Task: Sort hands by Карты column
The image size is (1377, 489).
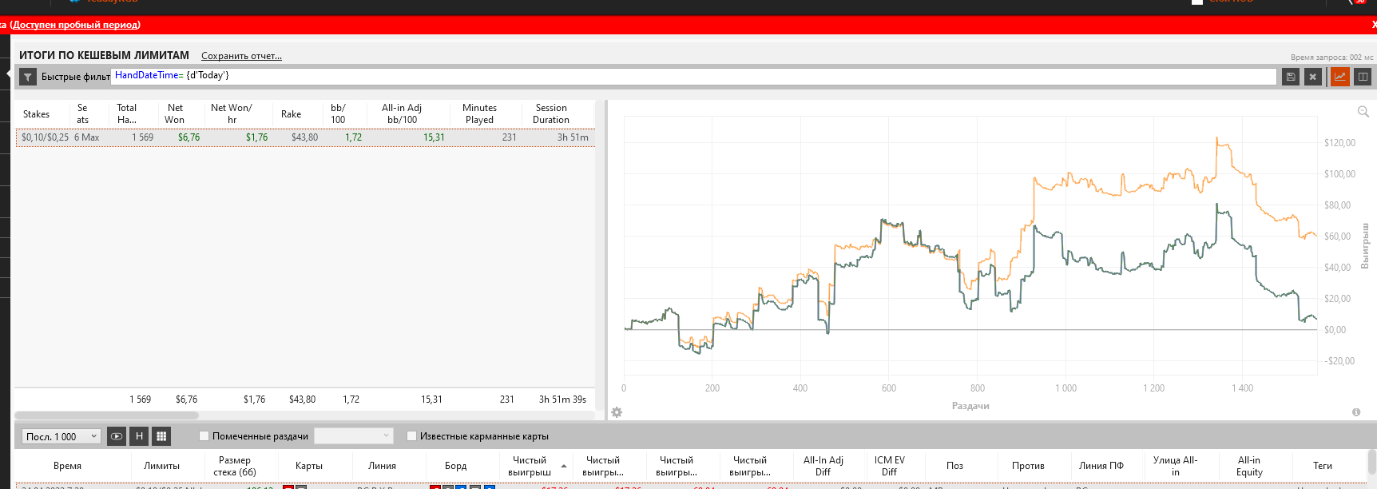Action: (309, 466)
